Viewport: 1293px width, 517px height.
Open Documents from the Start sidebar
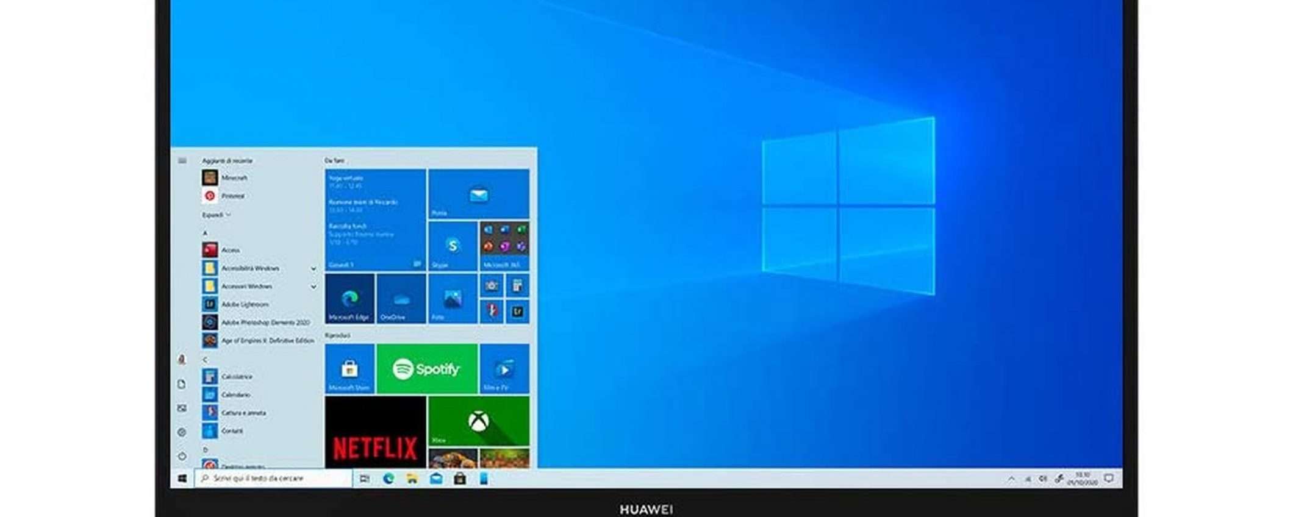click(x=182, y=384)
